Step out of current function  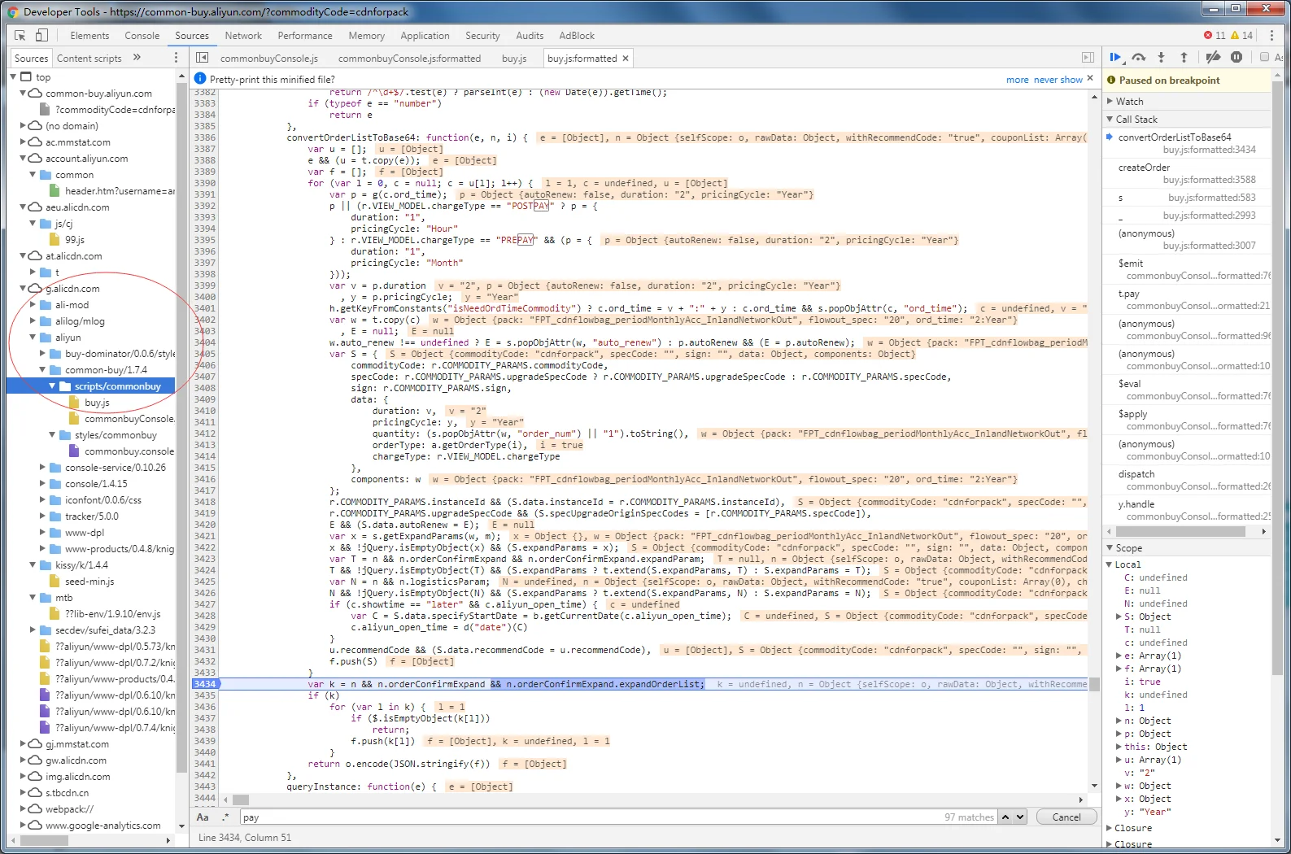tap(1184, 57)
